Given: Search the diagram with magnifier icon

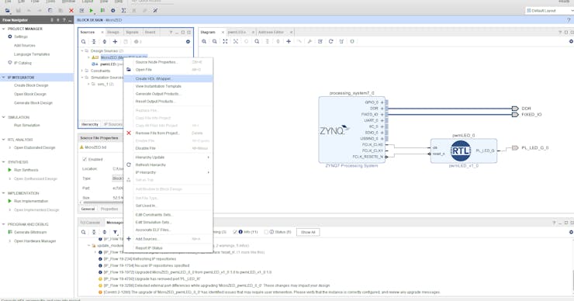Looking at the screenshot, I should [257, 41].
